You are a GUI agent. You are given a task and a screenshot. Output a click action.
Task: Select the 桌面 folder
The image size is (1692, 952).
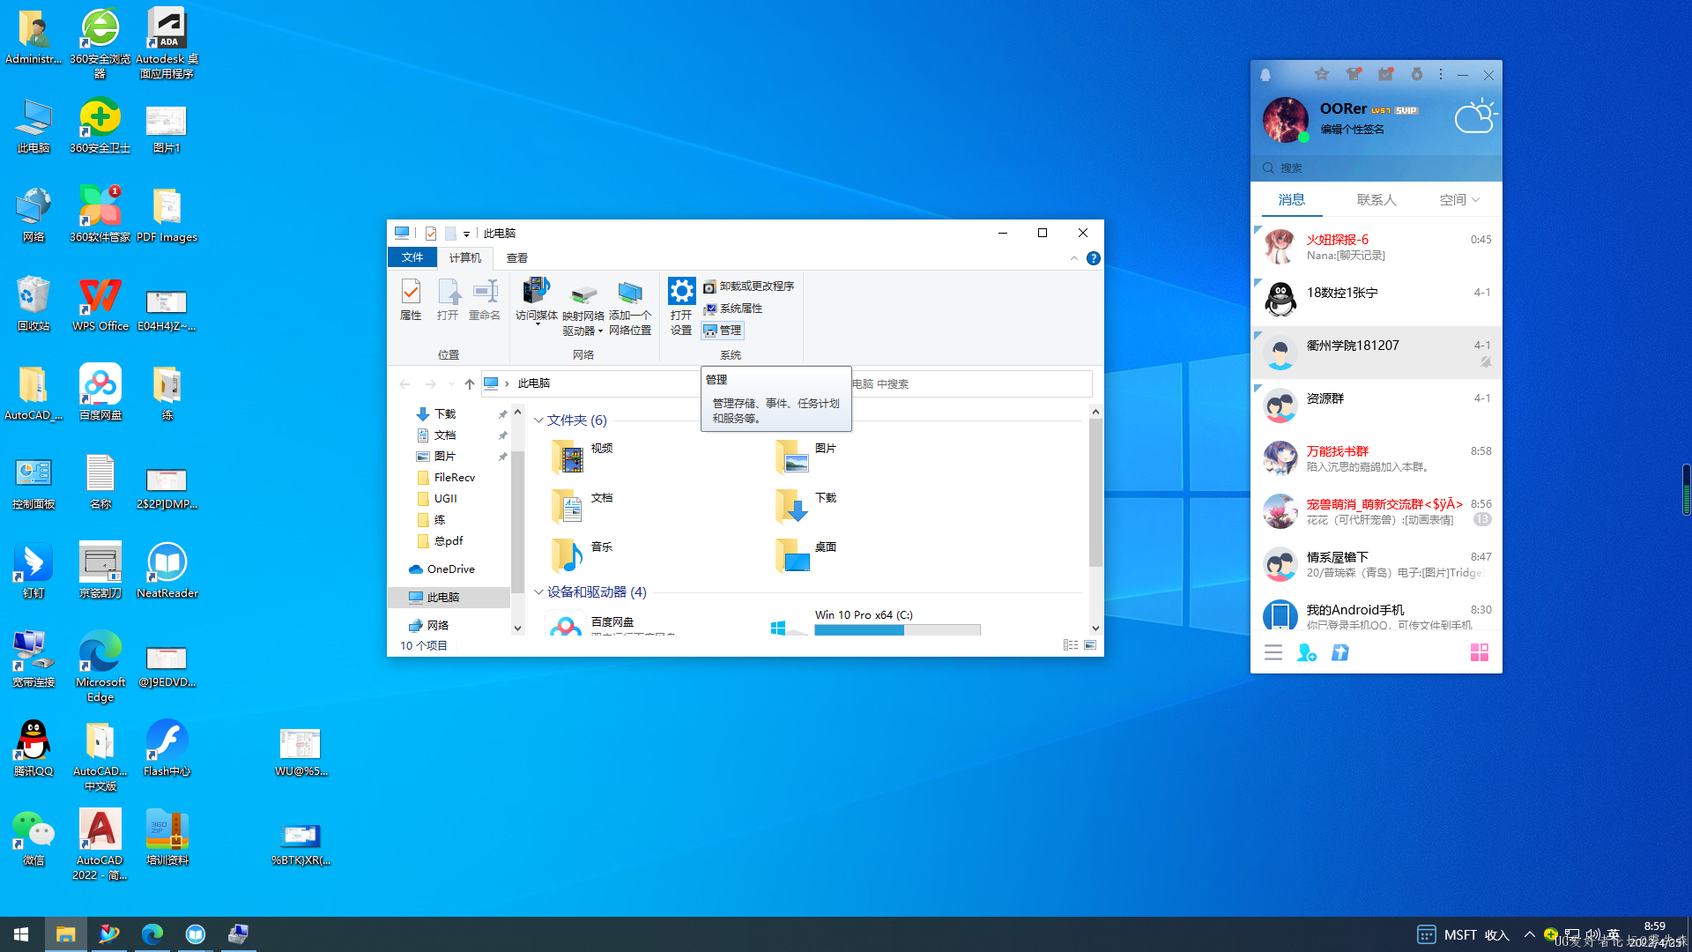pos(806,554)
